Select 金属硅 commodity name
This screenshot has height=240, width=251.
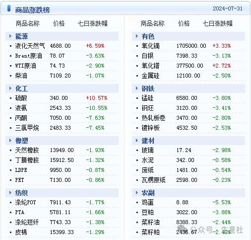click(150, 76)
